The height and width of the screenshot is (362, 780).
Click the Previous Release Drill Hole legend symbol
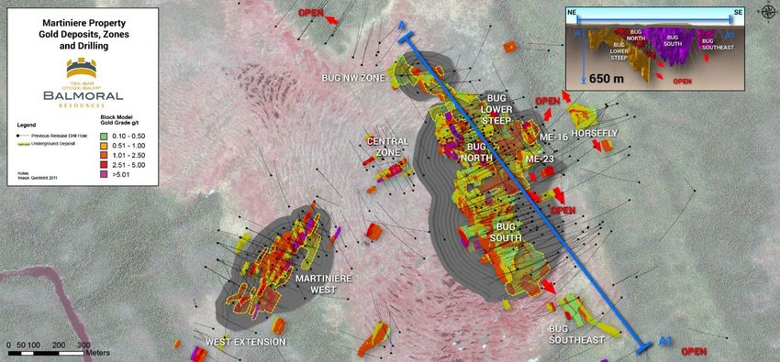tap(23, 135)
